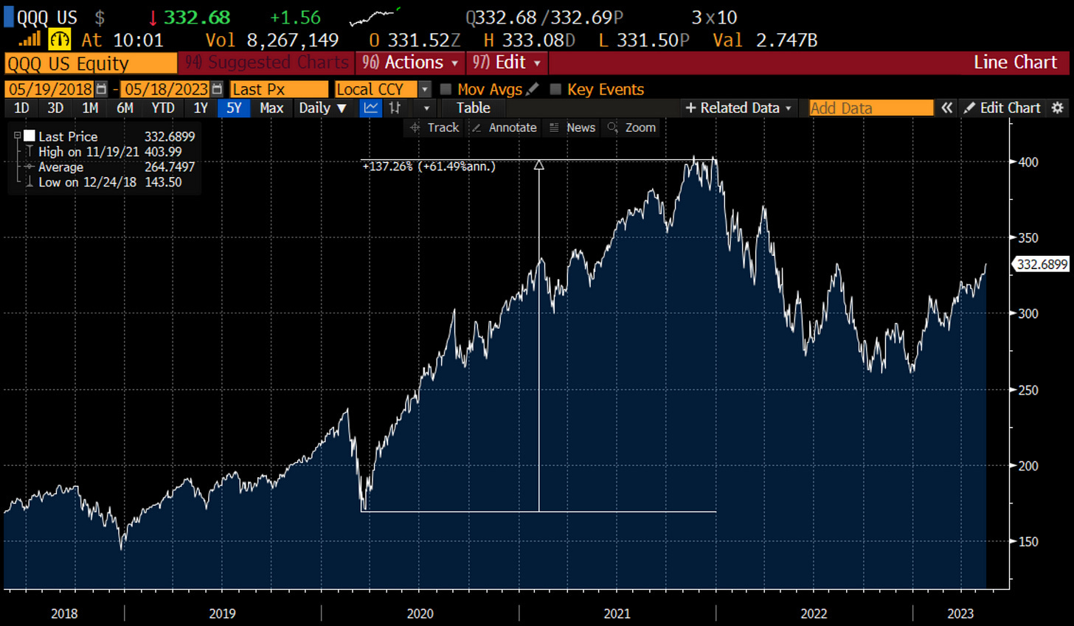1074x626 pixels.
Task: Click the end date 05/18/2023 field
Action: click(x=165, y=89)
